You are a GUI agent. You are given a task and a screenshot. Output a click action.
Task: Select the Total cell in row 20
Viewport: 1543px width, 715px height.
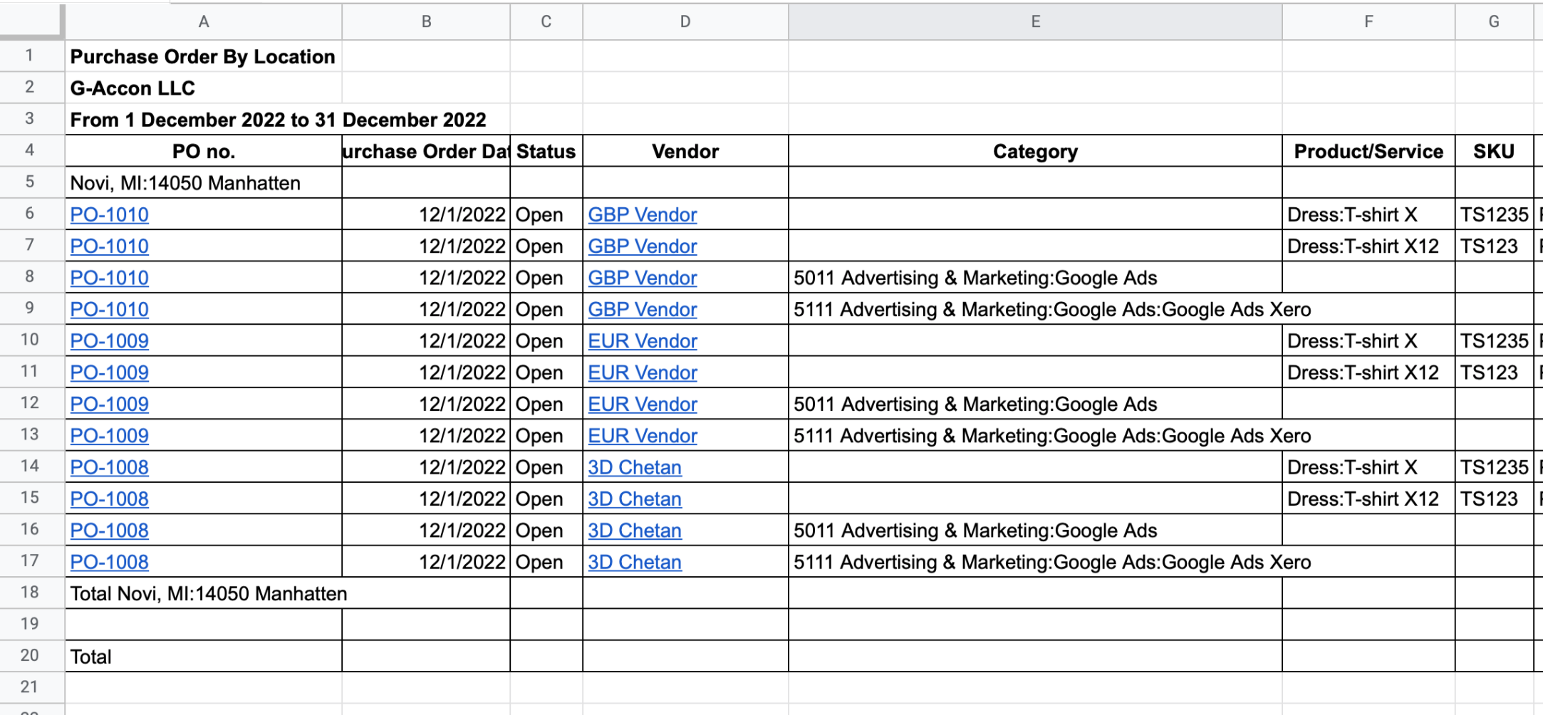(x=203, y=657)
